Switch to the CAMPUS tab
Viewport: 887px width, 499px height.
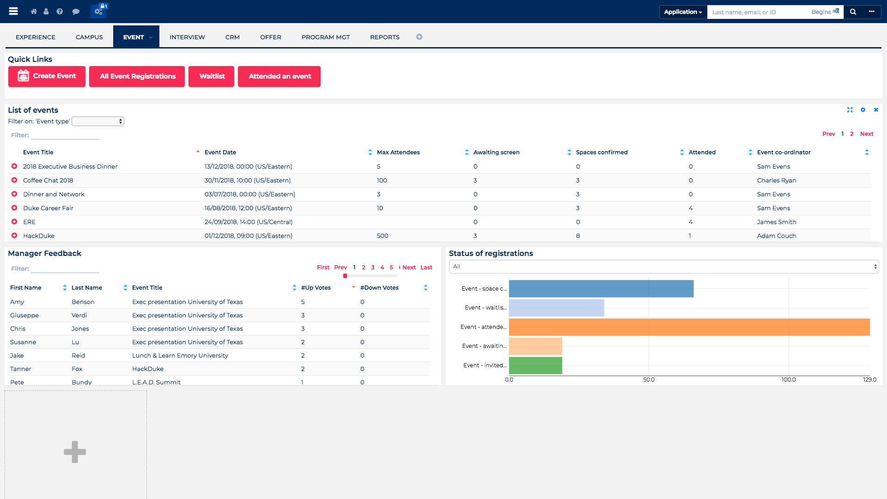(89, 37)
